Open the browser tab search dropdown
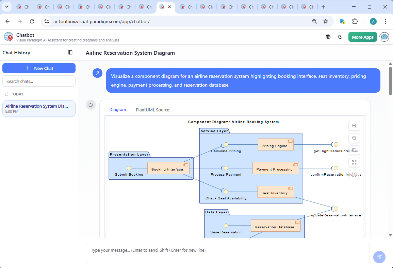Screen dimensions: 393x268 click(x=6, y=6)
